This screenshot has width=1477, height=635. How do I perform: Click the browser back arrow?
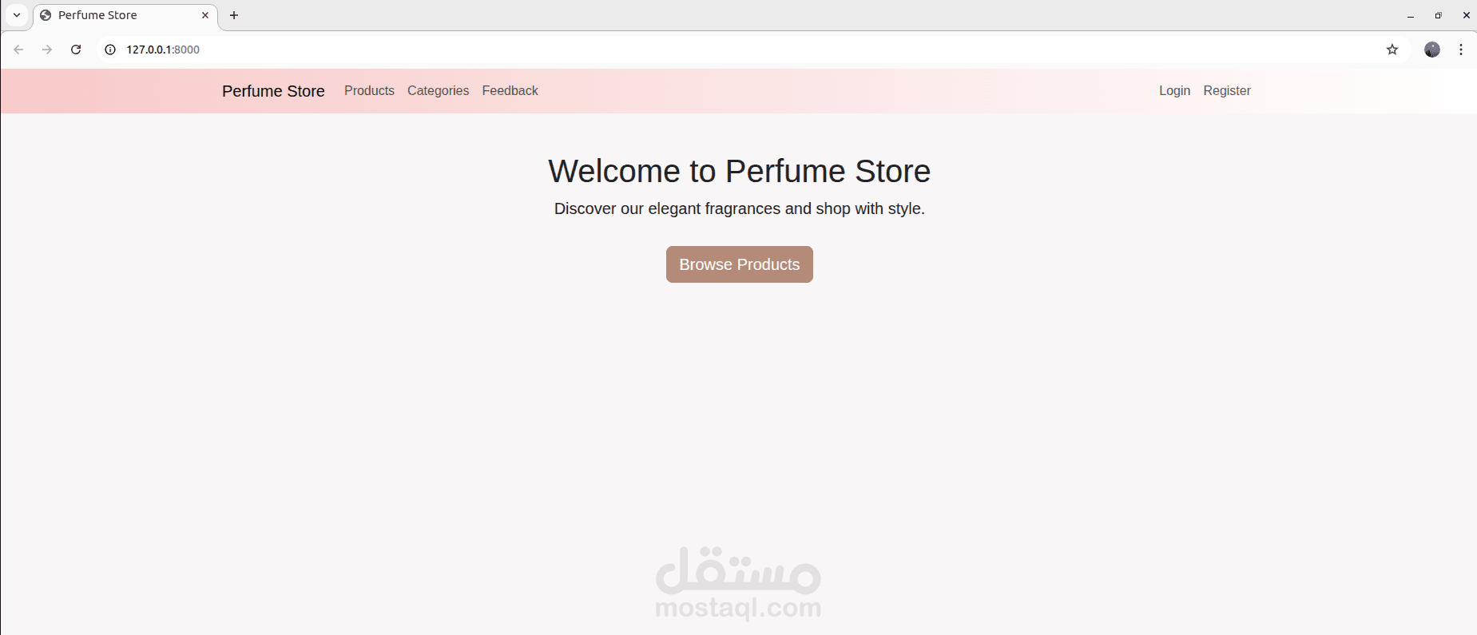coord(18,50)
